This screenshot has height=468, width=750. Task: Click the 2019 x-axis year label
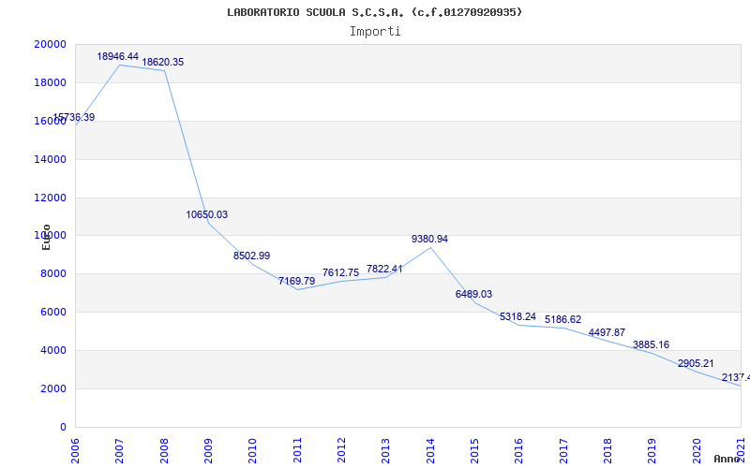652,450
